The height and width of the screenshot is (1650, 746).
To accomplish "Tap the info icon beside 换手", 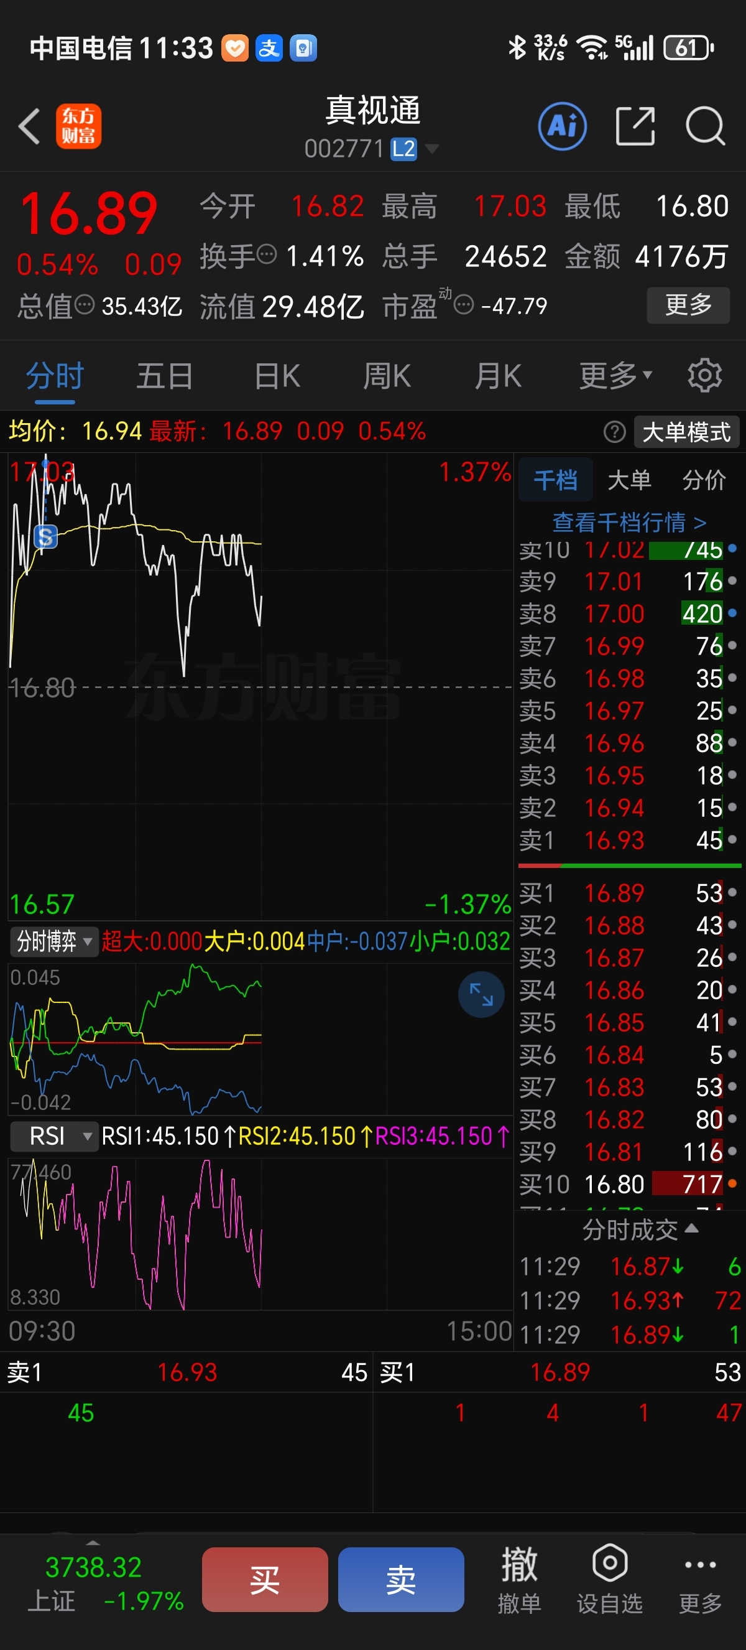I will 267,254.
